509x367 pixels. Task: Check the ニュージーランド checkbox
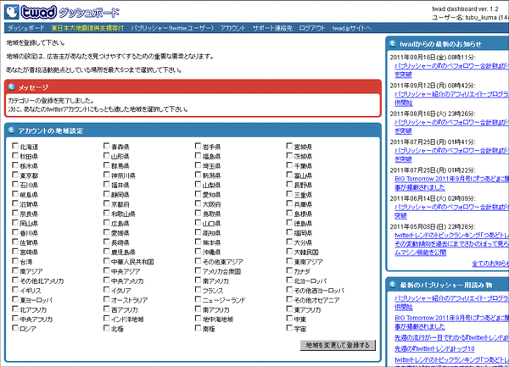[x=198, y=299]
